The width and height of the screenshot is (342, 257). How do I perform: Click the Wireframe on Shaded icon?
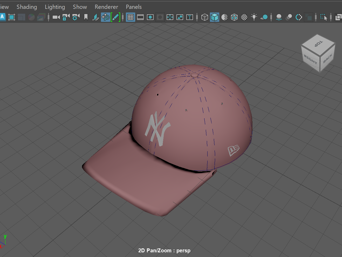coord(234,17)
